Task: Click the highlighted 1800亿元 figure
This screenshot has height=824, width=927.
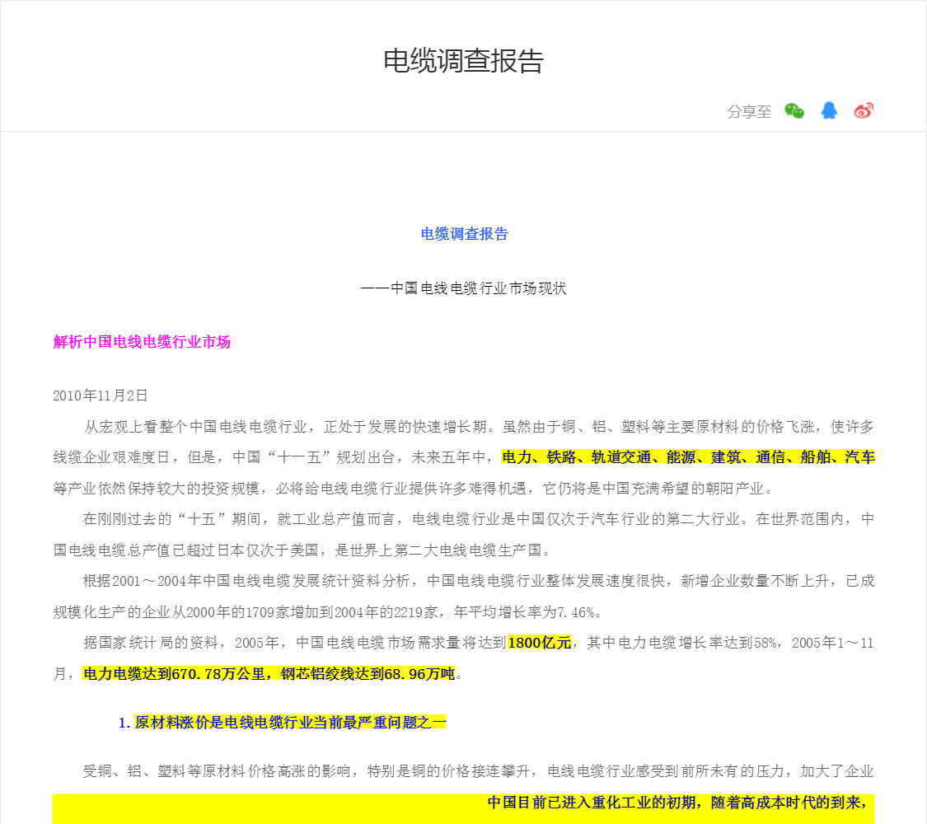Action: click(539, 643)
